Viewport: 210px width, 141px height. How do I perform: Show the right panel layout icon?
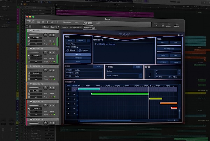click(56, 22)
